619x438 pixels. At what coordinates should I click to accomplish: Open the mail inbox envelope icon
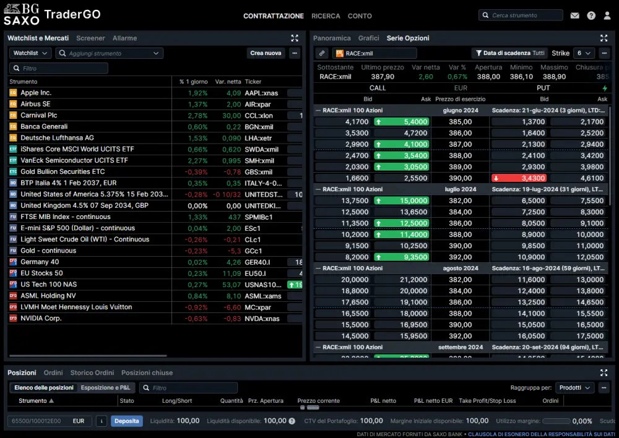point(575,15)
